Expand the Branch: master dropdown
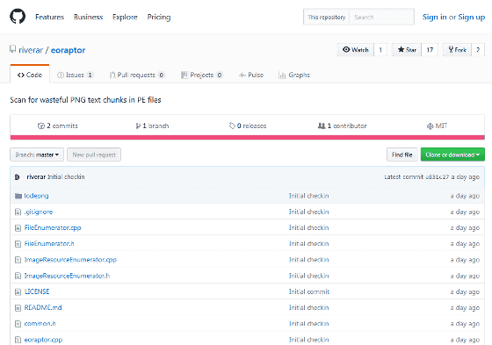Viewport: 492px width, 345px height. 37,155
